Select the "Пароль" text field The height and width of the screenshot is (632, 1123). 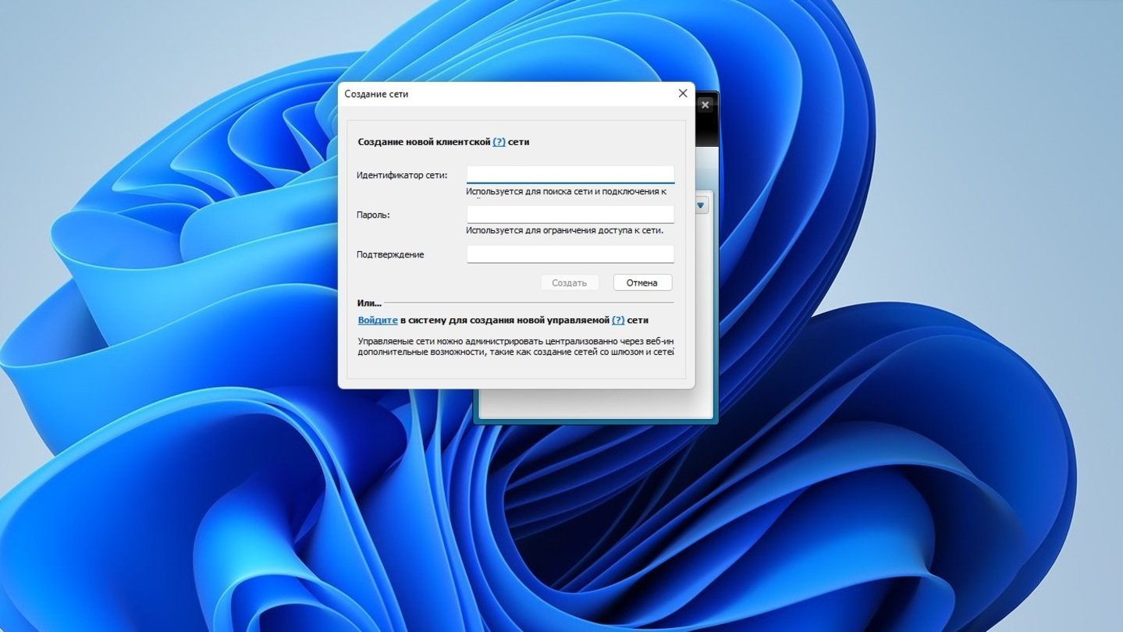pos(570,214)
